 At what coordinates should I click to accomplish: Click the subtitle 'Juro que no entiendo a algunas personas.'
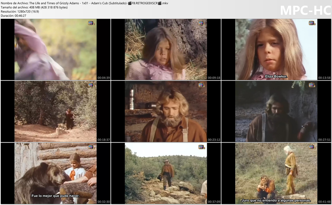(x=276, y=201)
